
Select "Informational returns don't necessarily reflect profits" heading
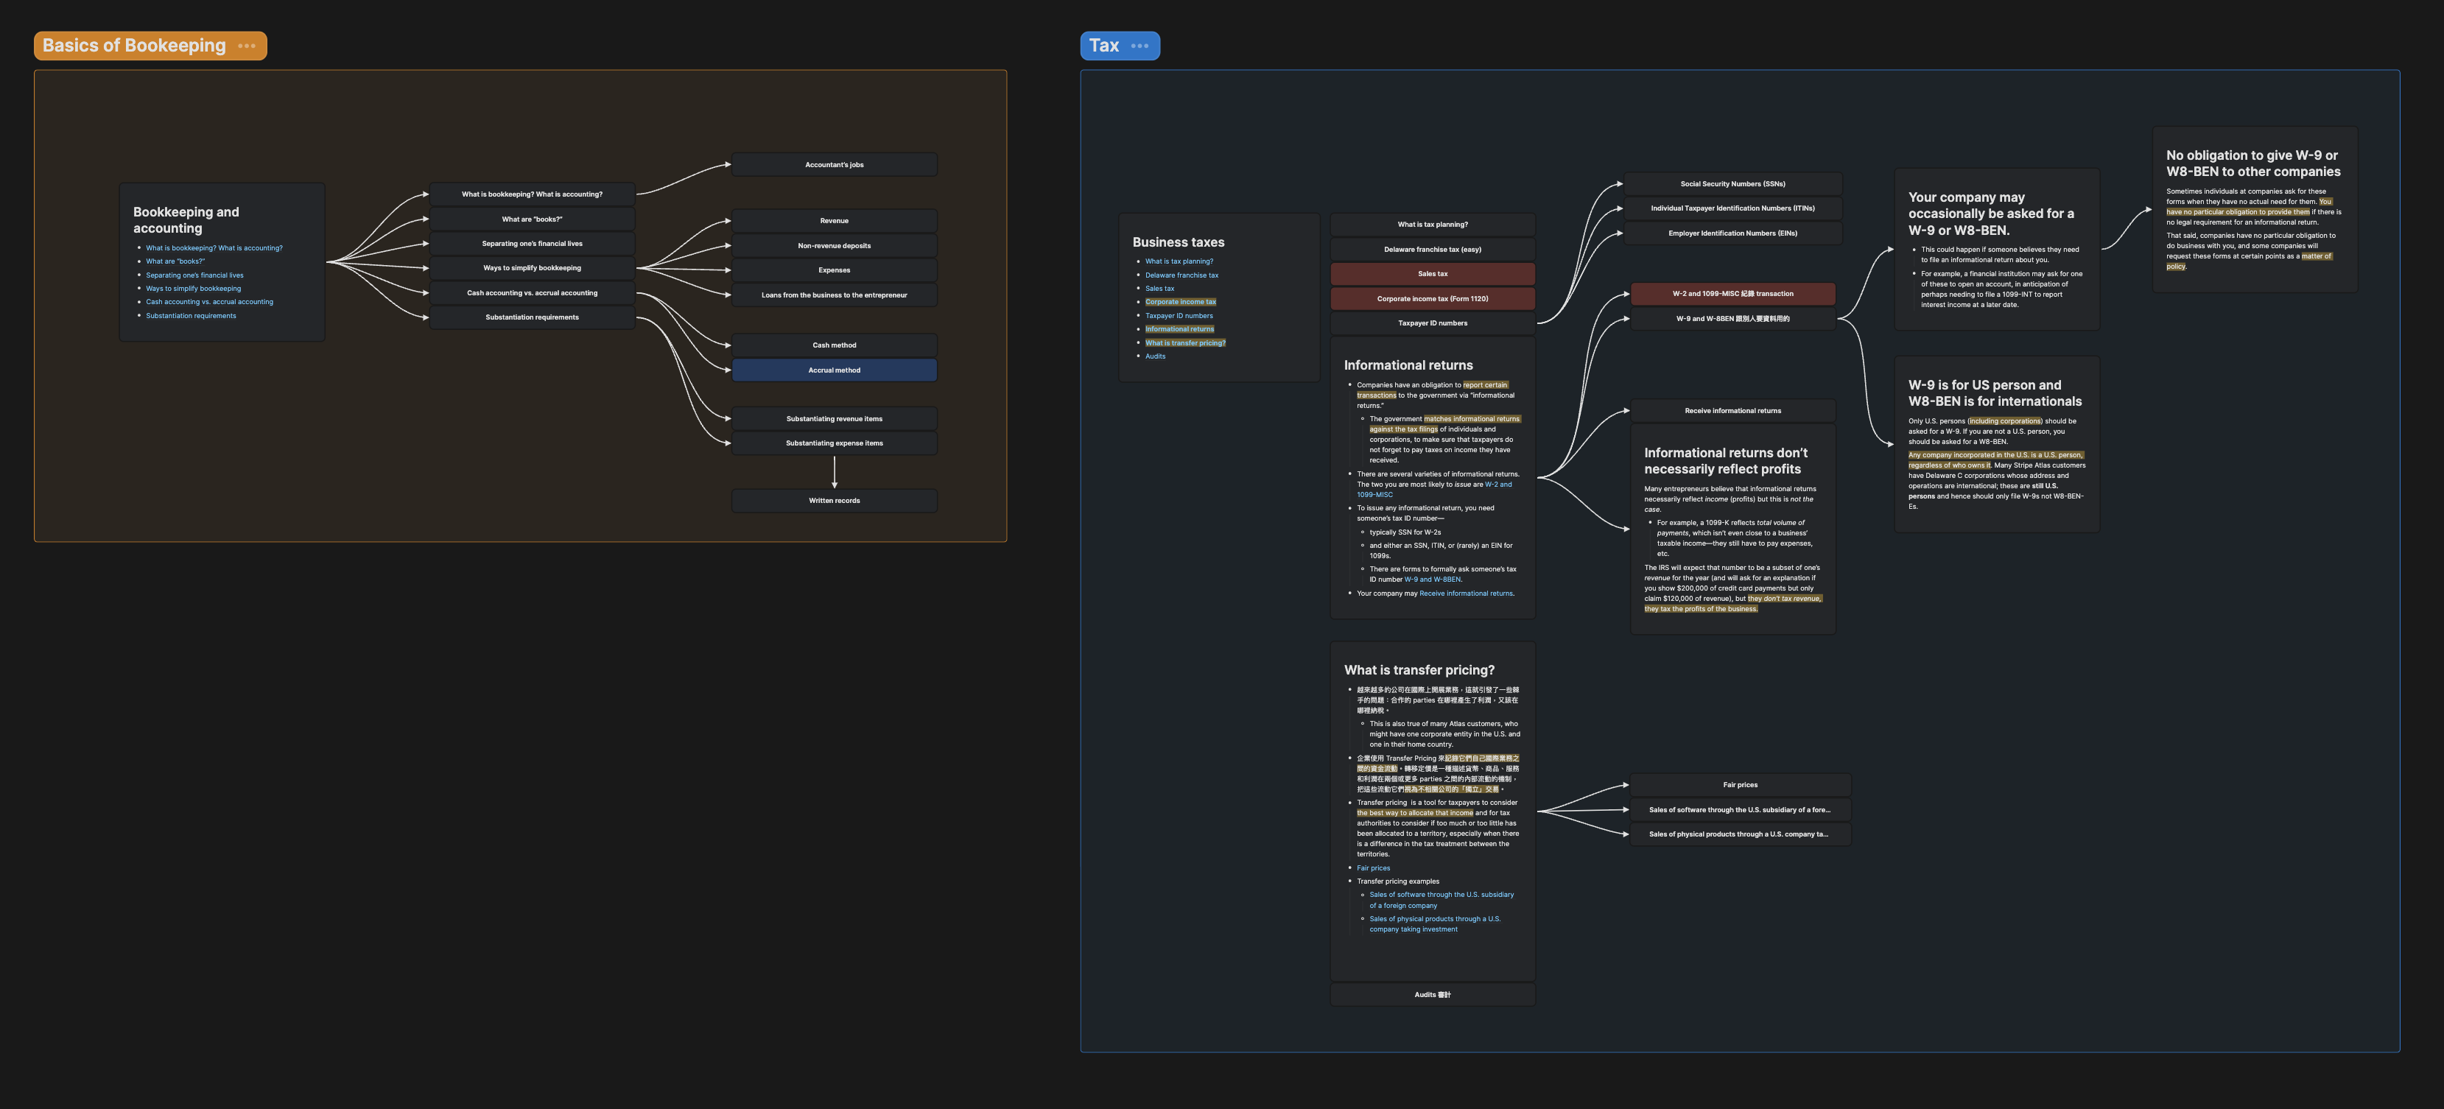click(x=1725, y=461)
